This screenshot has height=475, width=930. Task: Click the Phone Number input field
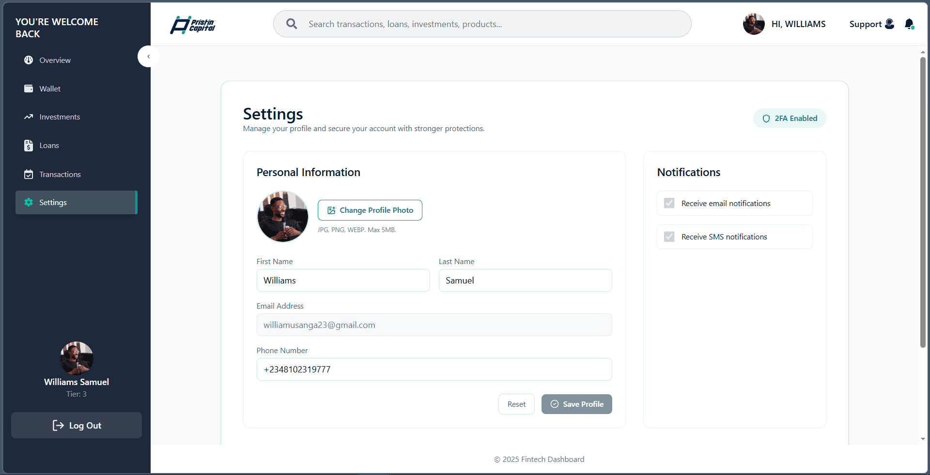click(434, 369)
